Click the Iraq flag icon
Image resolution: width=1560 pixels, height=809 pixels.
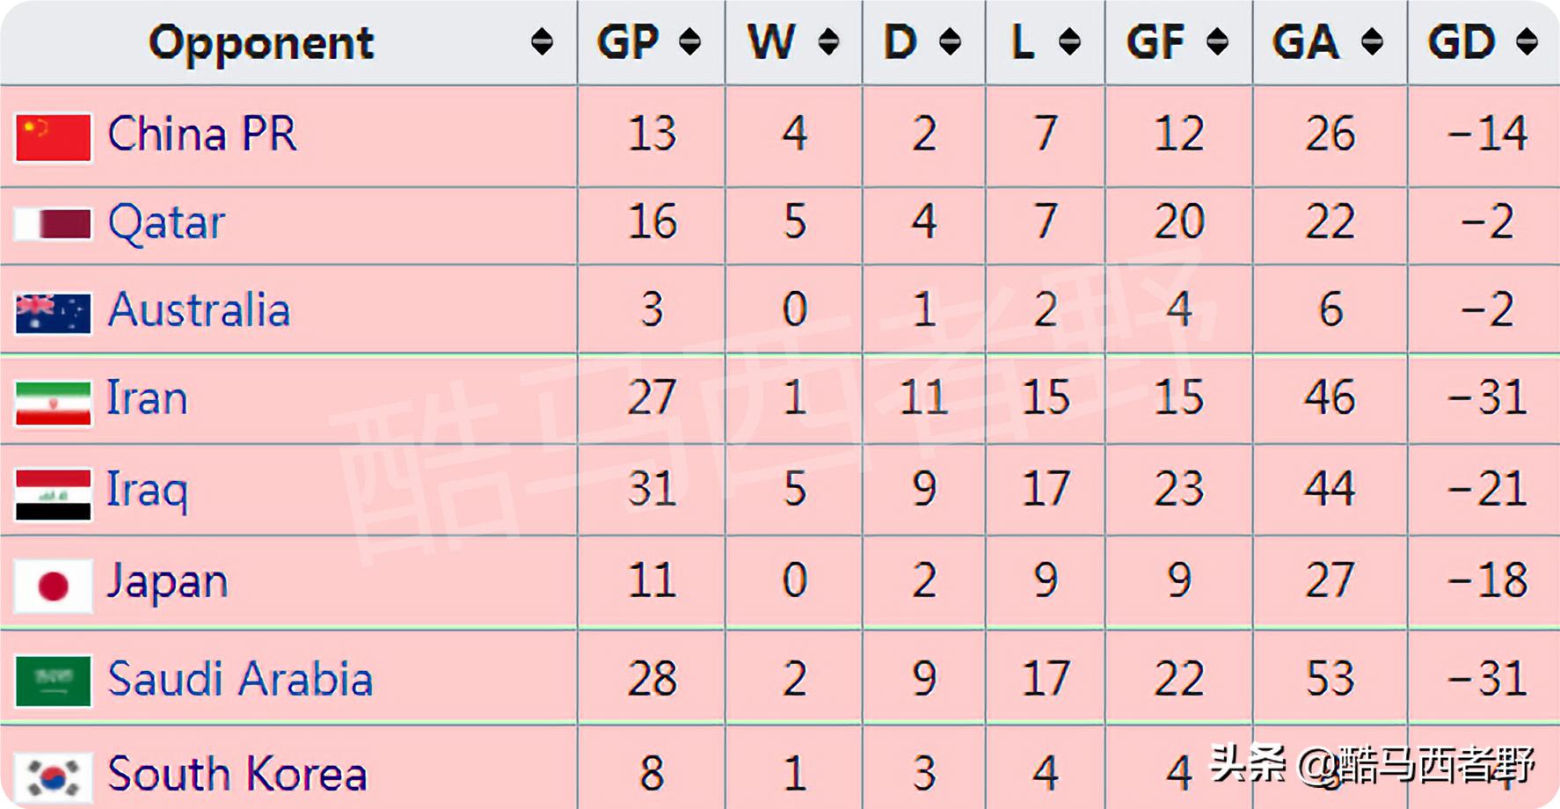(53, 494)
